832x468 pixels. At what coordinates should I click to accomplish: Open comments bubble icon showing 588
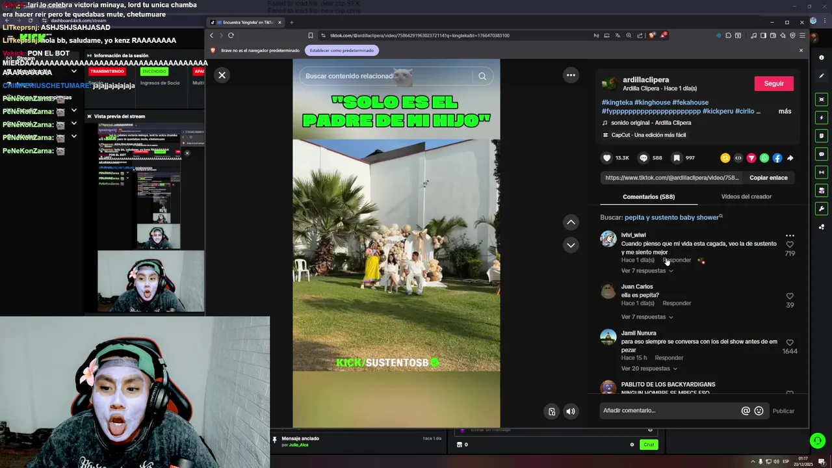tap(643, 158)
